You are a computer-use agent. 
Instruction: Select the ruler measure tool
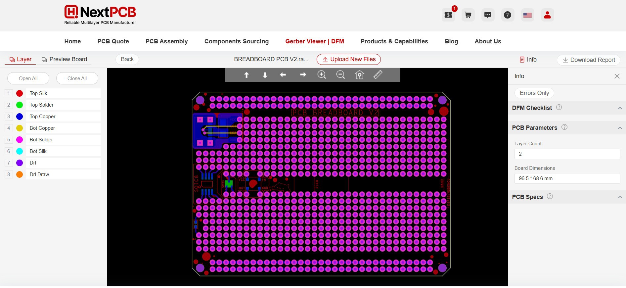(x=378, y=74)
